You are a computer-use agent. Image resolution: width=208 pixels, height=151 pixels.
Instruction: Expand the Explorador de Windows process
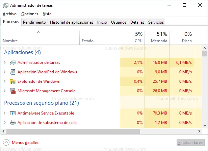pyautogui.click(x=4, y=81)
